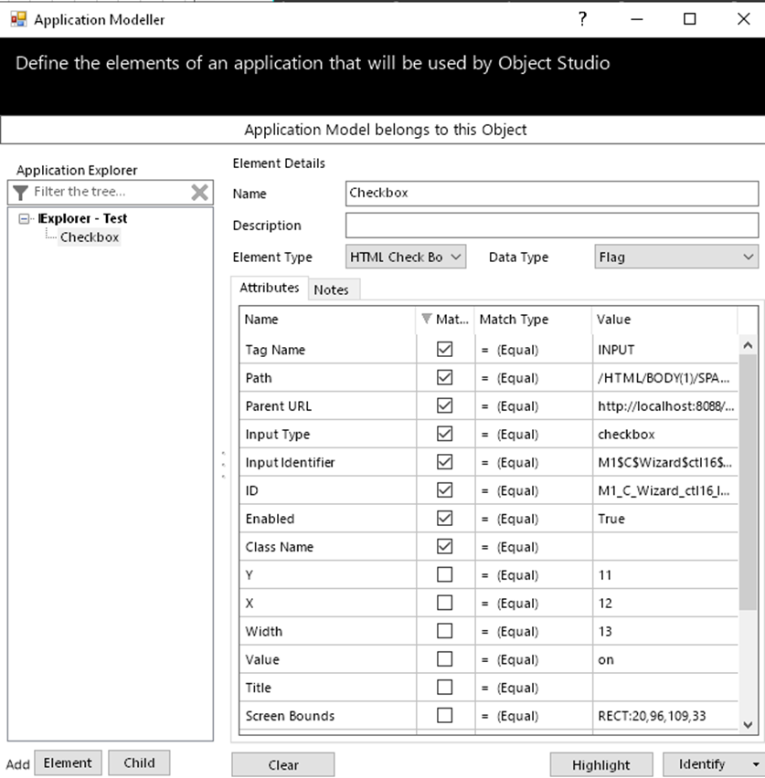Image resolution: width=765 pixels, height=778 pixels.
Task: Click the Y attribute value 11
Action: 604,575
